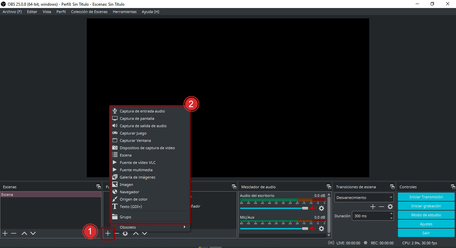Choose Capturar Ventana source
The width and height of the screenshot is (456, 248).
pos(150,141)
